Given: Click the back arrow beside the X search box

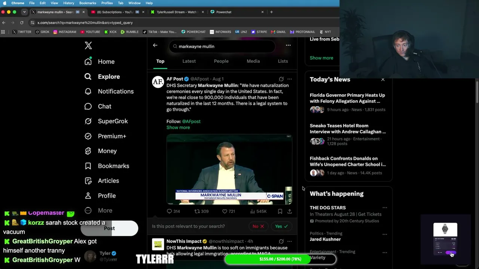Looking at the screenshot, I should coord(155,46).
